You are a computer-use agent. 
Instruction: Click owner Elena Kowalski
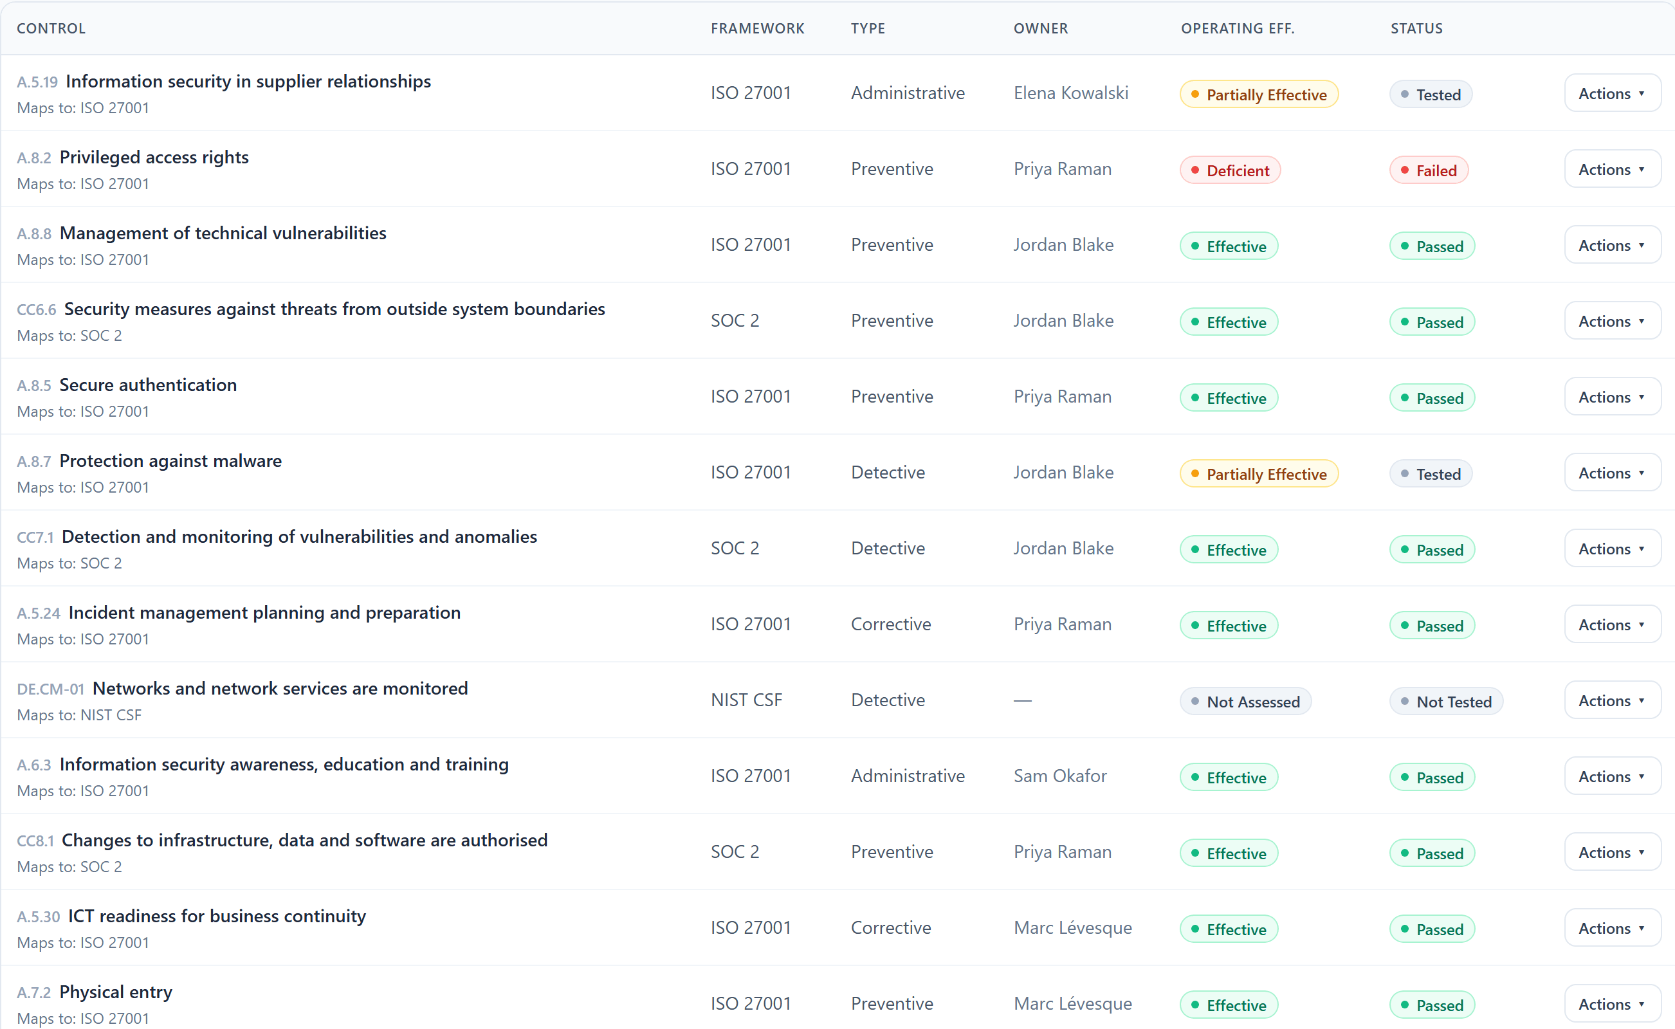pos(1070,93)
